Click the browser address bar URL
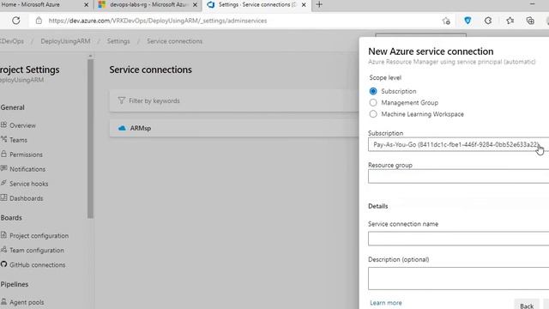 [x=158, y=21]
